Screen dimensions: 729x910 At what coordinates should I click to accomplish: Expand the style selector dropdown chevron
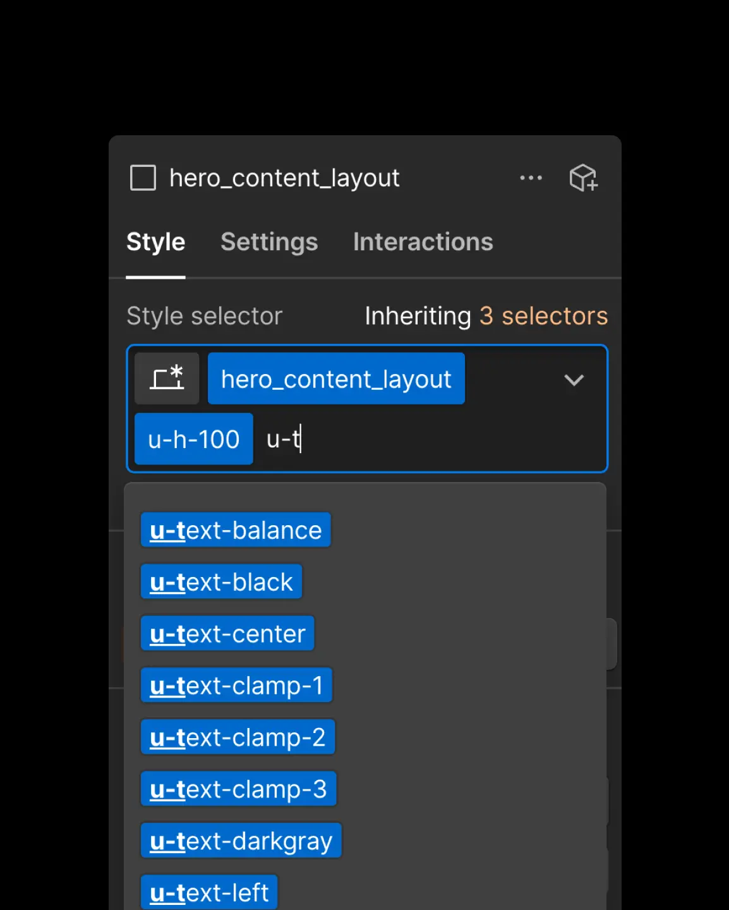[574, 380]
